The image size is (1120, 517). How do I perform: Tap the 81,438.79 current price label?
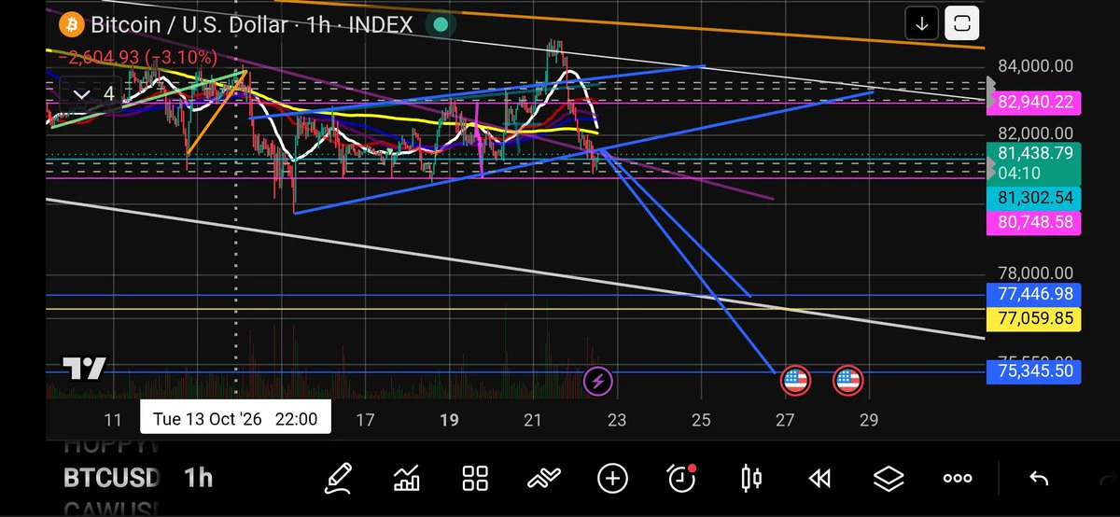(1034, 163)
